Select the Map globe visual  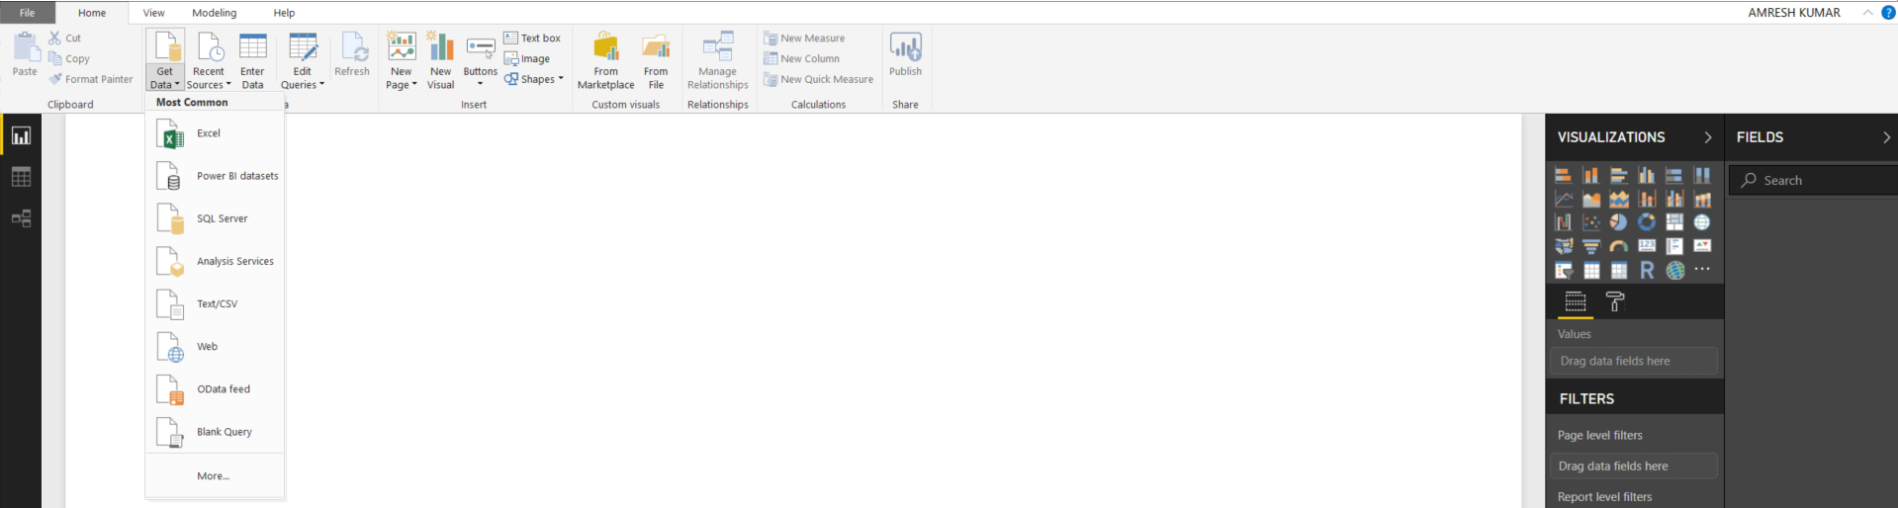pos(1702,222)
